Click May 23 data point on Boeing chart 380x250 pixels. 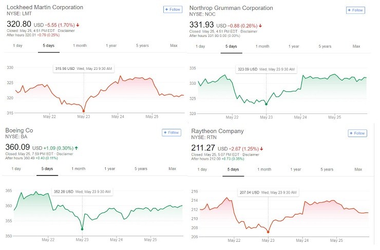(x=82, y=229)
